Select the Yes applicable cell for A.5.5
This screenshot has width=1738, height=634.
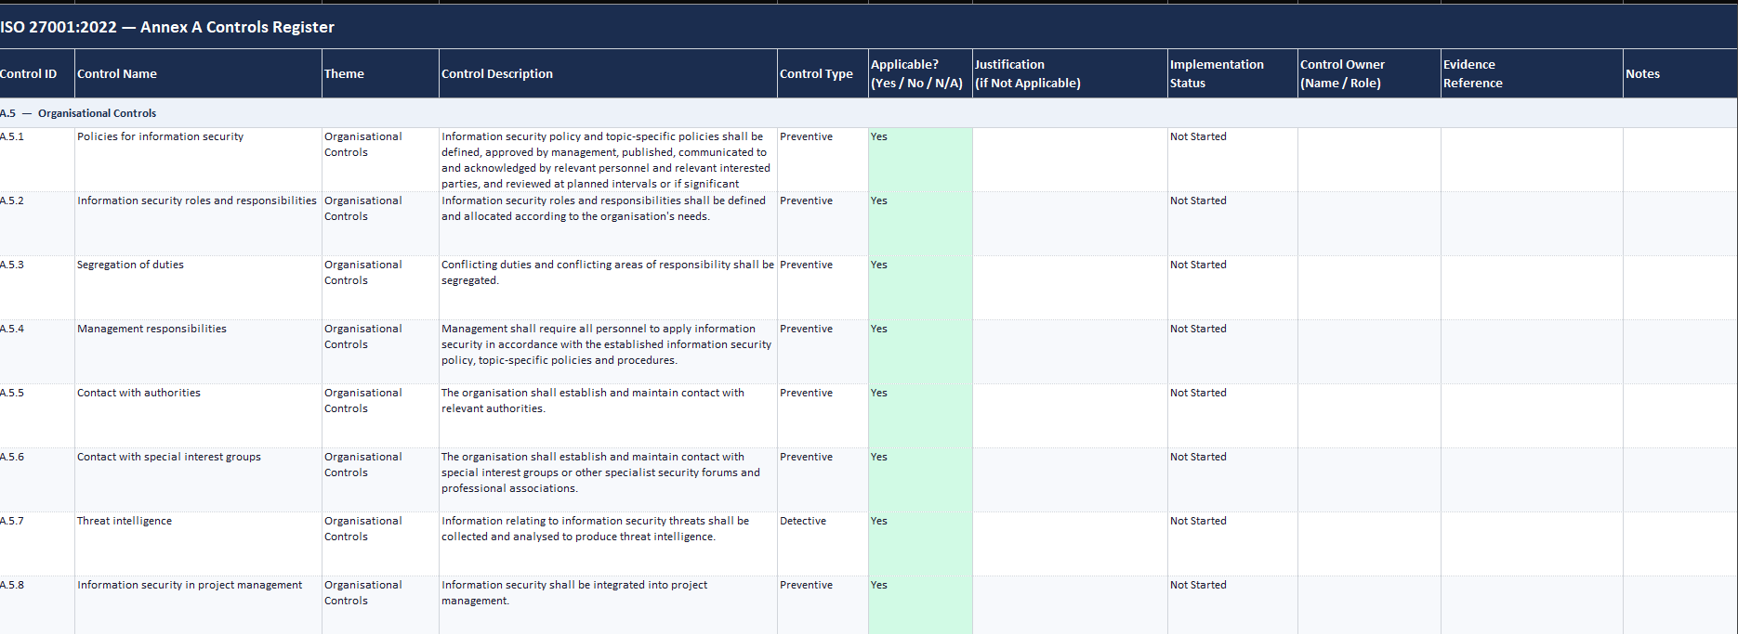(920, 416)
